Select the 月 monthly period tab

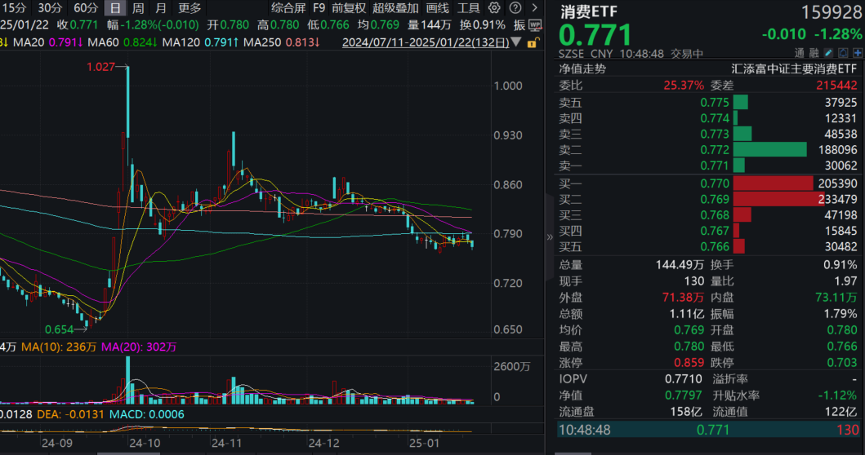161,7
